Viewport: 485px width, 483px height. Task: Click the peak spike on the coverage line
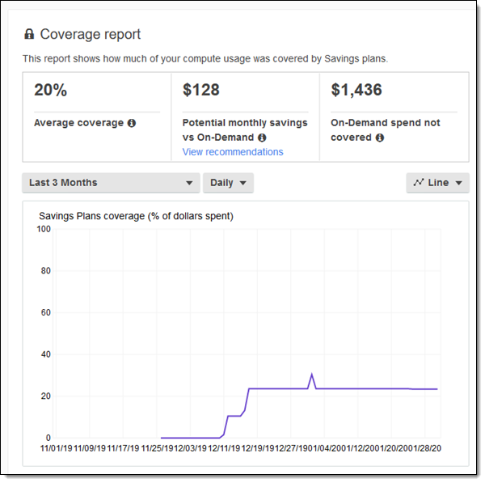312,375
